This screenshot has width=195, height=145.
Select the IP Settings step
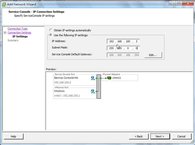(20, 37)
